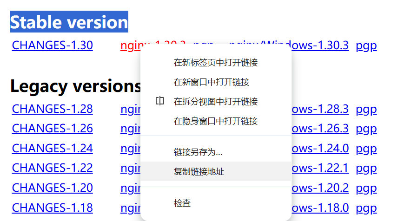
Task: Open pgp link beside Windows-1.26.3
Action: click(x=366, y=130)
